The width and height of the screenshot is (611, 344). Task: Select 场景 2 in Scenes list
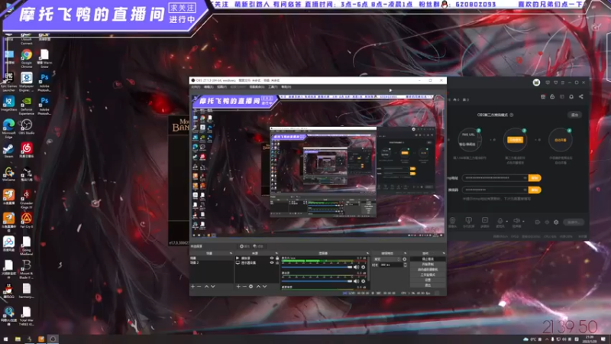(x=212, y=263)
